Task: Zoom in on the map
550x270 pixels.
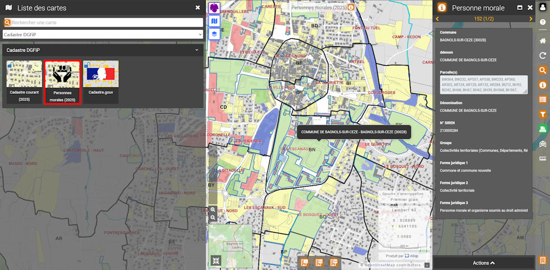Action: tap(213, 210)
